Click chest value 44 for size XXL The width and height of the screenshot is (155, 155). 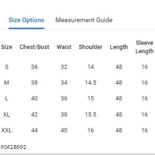tap(34, 130)
